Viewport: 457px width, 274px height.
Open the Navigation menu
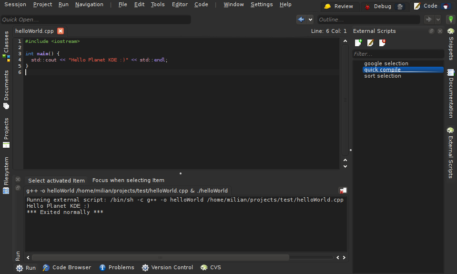pyautogui.click(x=89, y=4)
